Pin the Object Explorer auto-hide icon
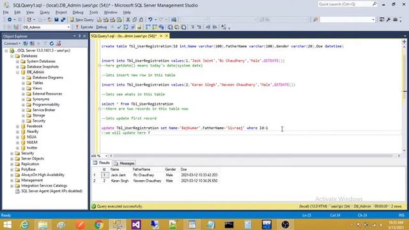The image size is (409, 230). [79, 36]
